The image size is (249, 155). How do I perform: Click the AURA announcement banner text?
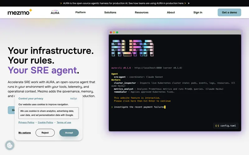(123, 3)
